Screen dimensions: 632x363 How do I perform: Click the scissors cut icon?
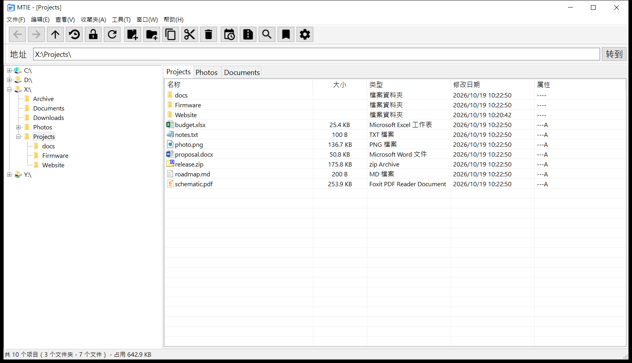coord(190,34)
